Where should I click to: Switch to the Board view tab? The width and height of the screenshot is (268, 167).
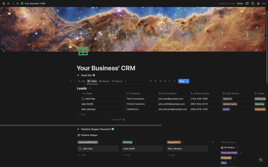click(104, 81)
